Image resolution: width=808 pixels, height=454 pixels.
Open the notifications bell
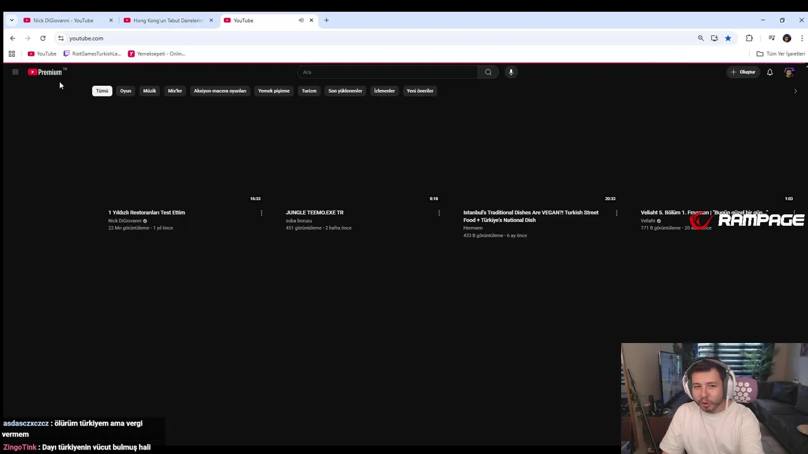[x=769, y=72]
